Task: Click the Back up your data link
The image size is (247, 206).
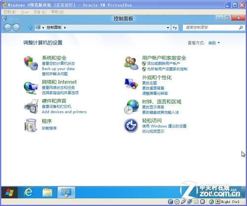Action: [x=58, y=69]
